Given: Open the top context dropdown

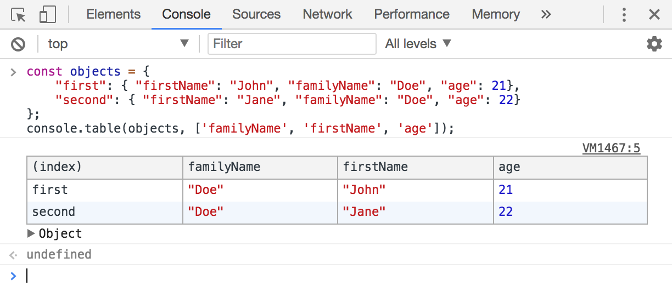Looking at the screenshot, I should [118, 44].
